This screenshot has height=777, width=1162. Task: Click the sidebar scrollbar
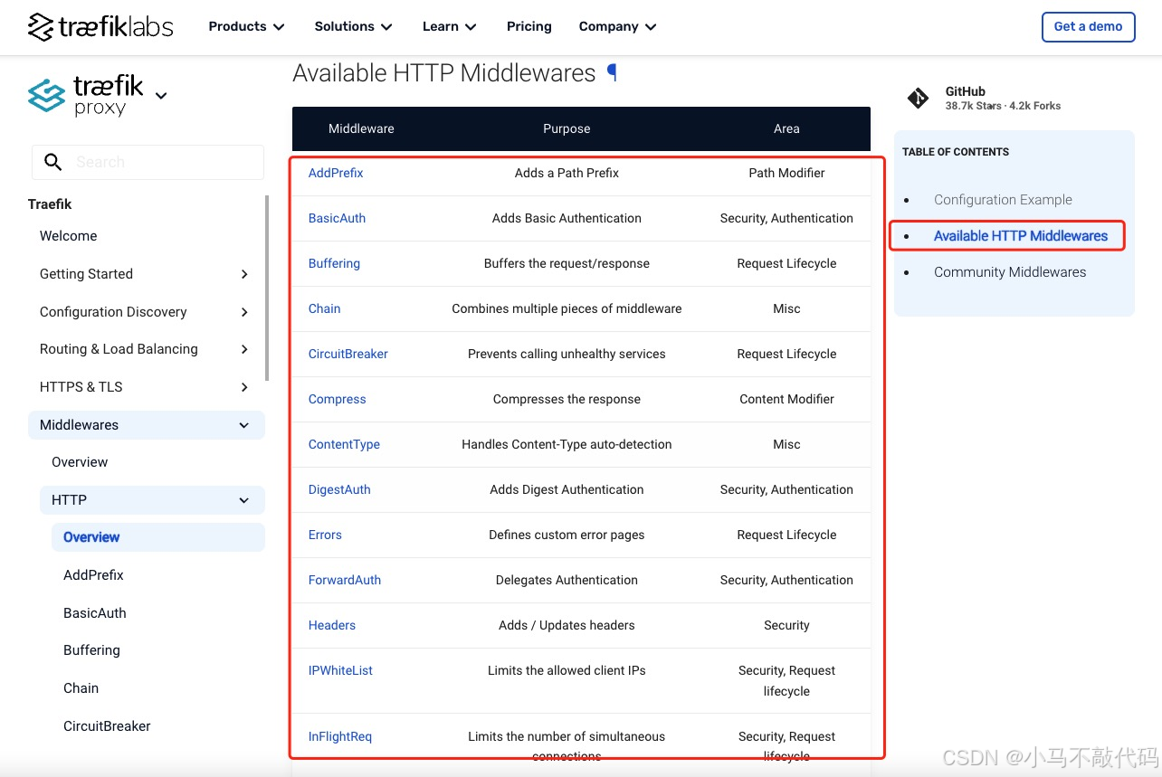point(267,288)
